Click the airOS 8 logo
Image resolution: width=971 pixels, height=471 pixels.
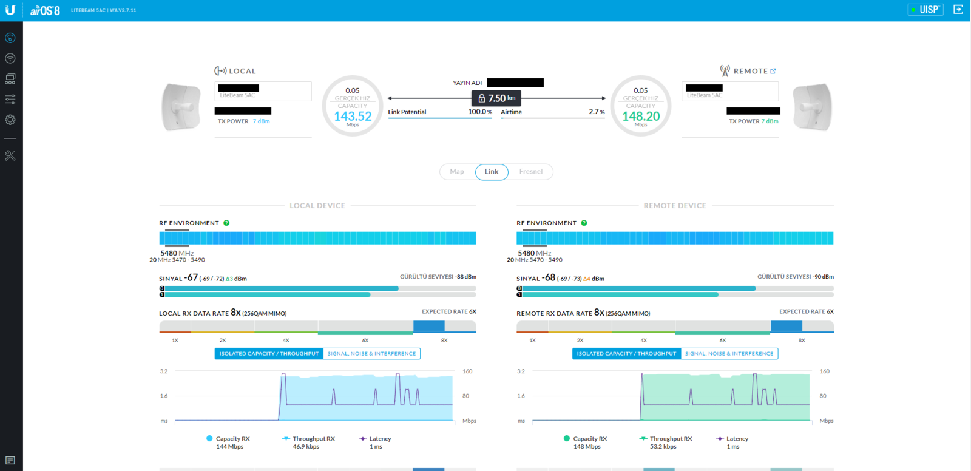46,10
